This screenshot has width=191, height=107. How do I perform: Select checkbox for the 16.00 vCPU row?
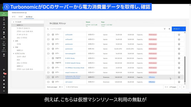pyautogui.click(x=48, y=49)
